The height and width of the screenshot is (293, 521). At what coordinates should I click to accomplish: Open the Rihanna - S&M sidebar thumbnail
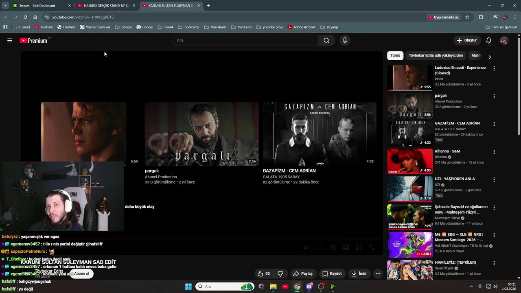pos(410,161)
